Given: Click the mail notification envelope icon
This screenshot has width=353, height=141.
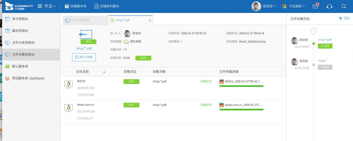Looking at the screenshot, I should pyautogui.click(x=315, y=6).
